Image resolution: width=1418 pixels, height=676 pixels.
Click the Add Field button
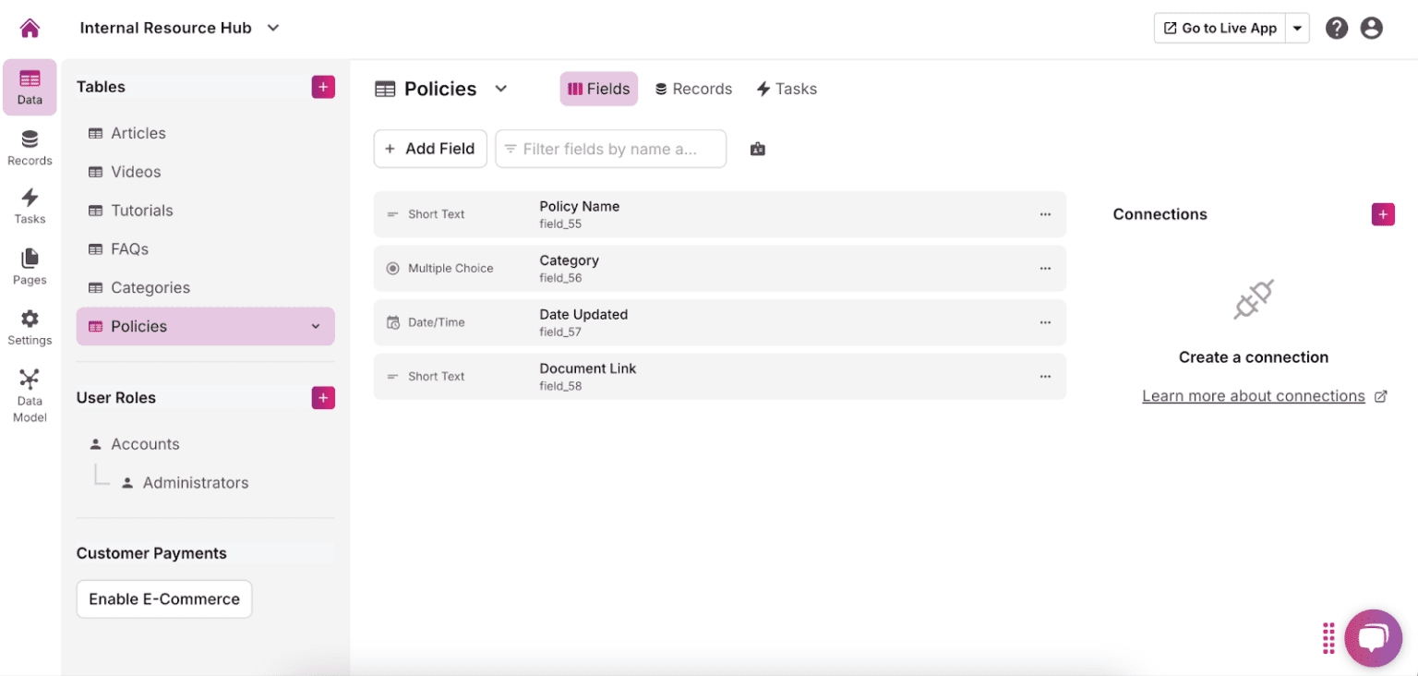[430, 148]
